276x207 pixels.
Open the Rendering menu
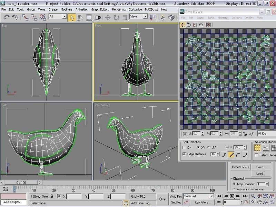pos(119,10)
